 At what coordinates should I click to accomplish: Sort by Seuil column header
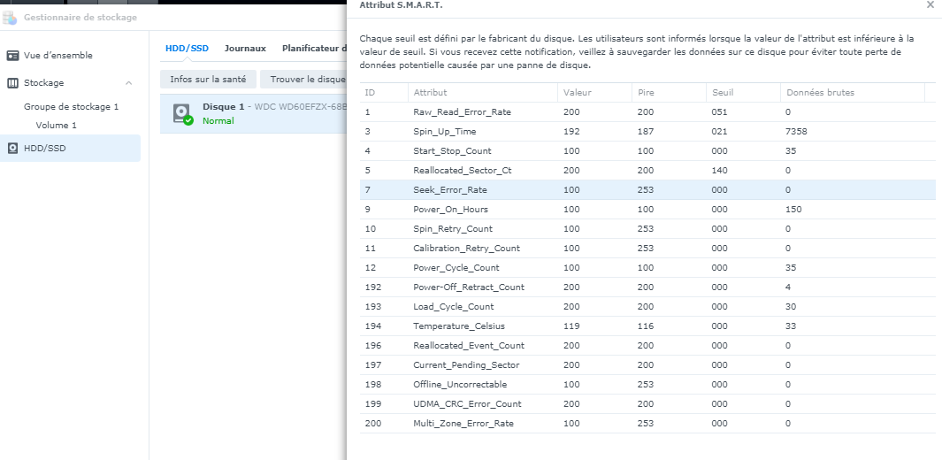(743, 93)
